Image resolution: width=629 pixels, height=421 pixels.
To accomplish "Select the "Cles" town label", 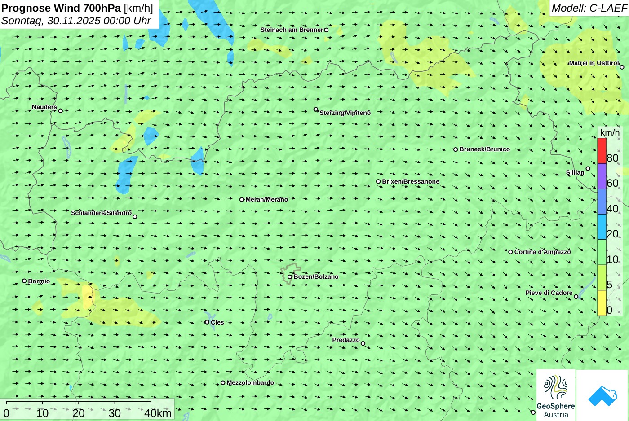I will coord(217,322).
